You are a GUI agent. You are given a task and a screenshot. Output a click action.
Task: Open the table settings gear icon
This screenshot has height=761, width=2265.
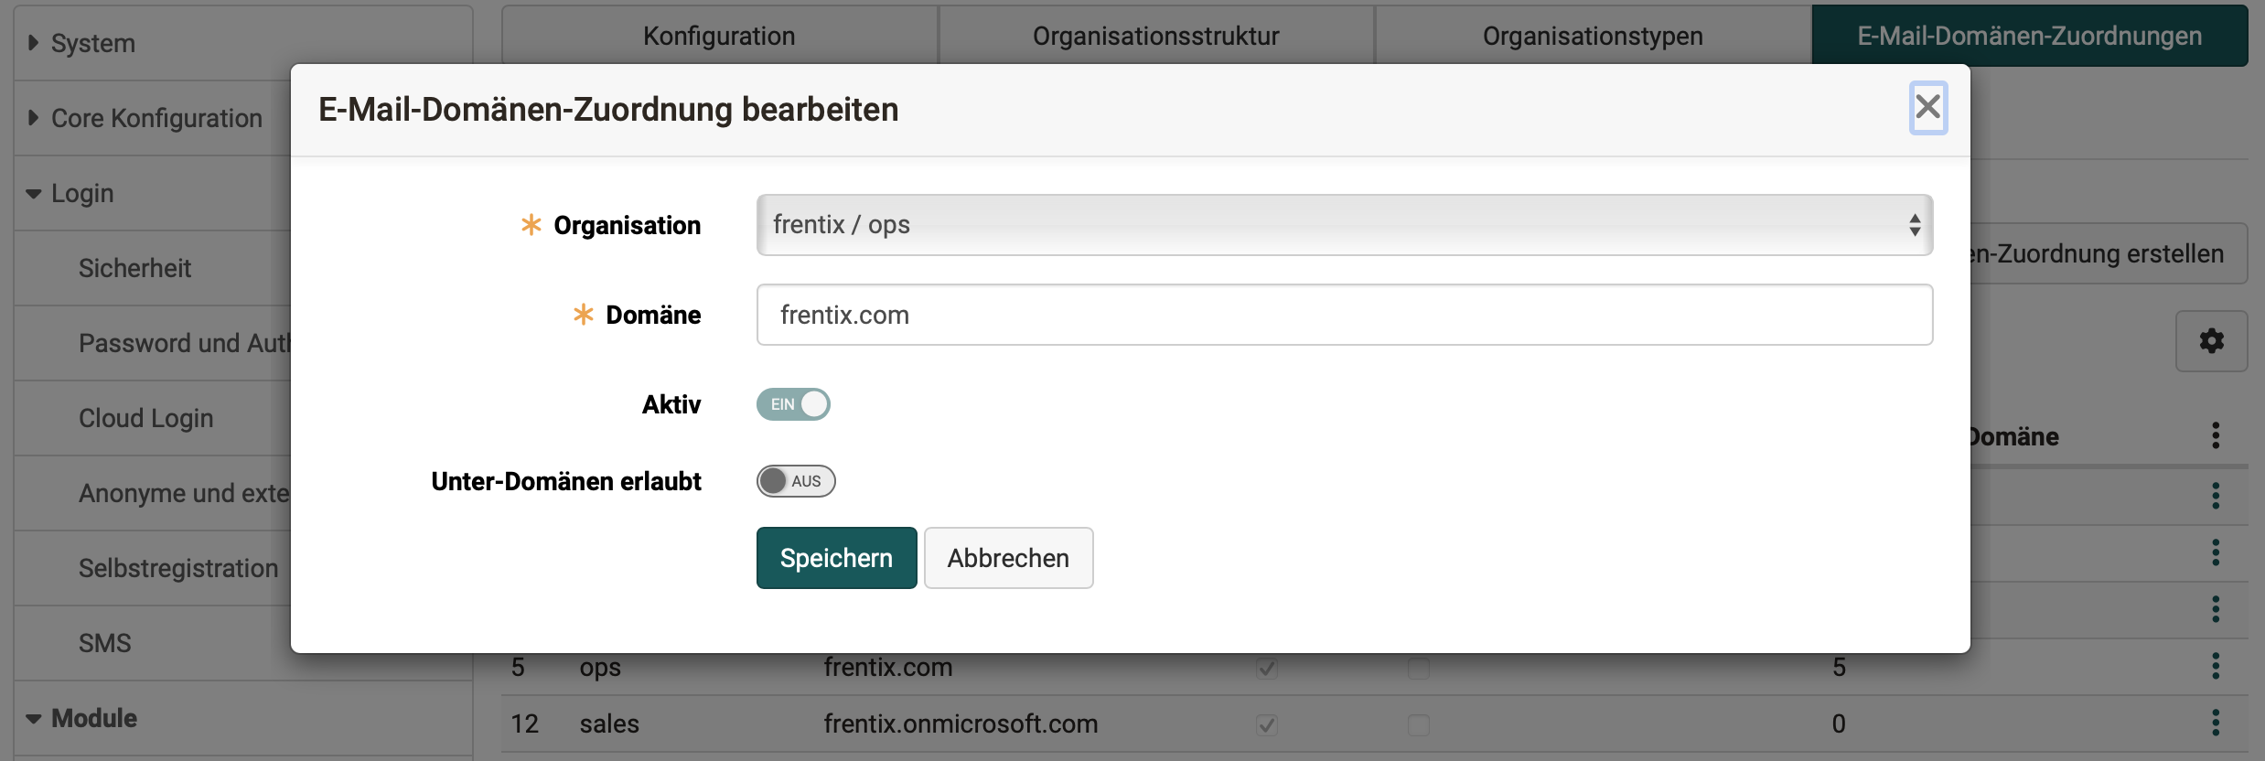click(x=2212, y=340)
